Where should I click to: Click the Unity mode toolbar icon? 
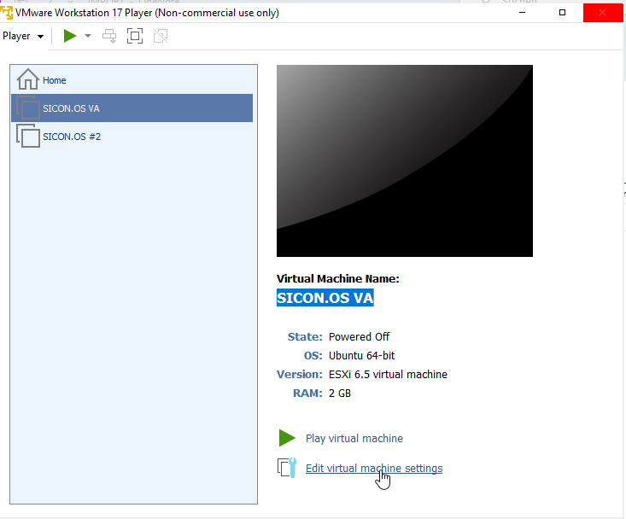click(x=161, y=36)
